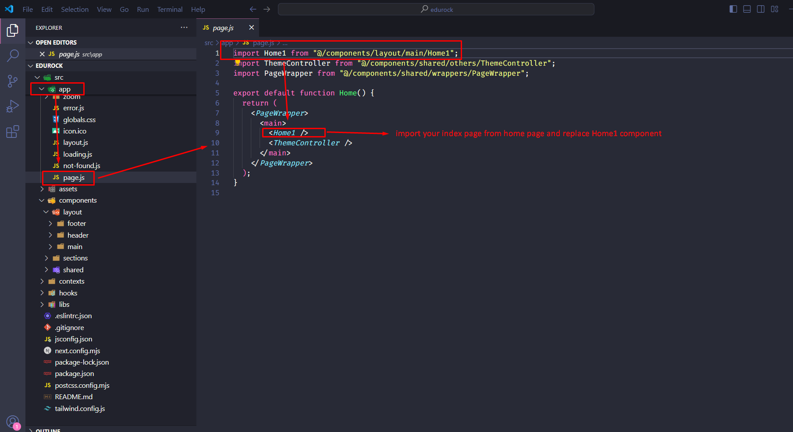Open the customize layout icon
This screenshot has width=793, height=432.
(775, 9)
